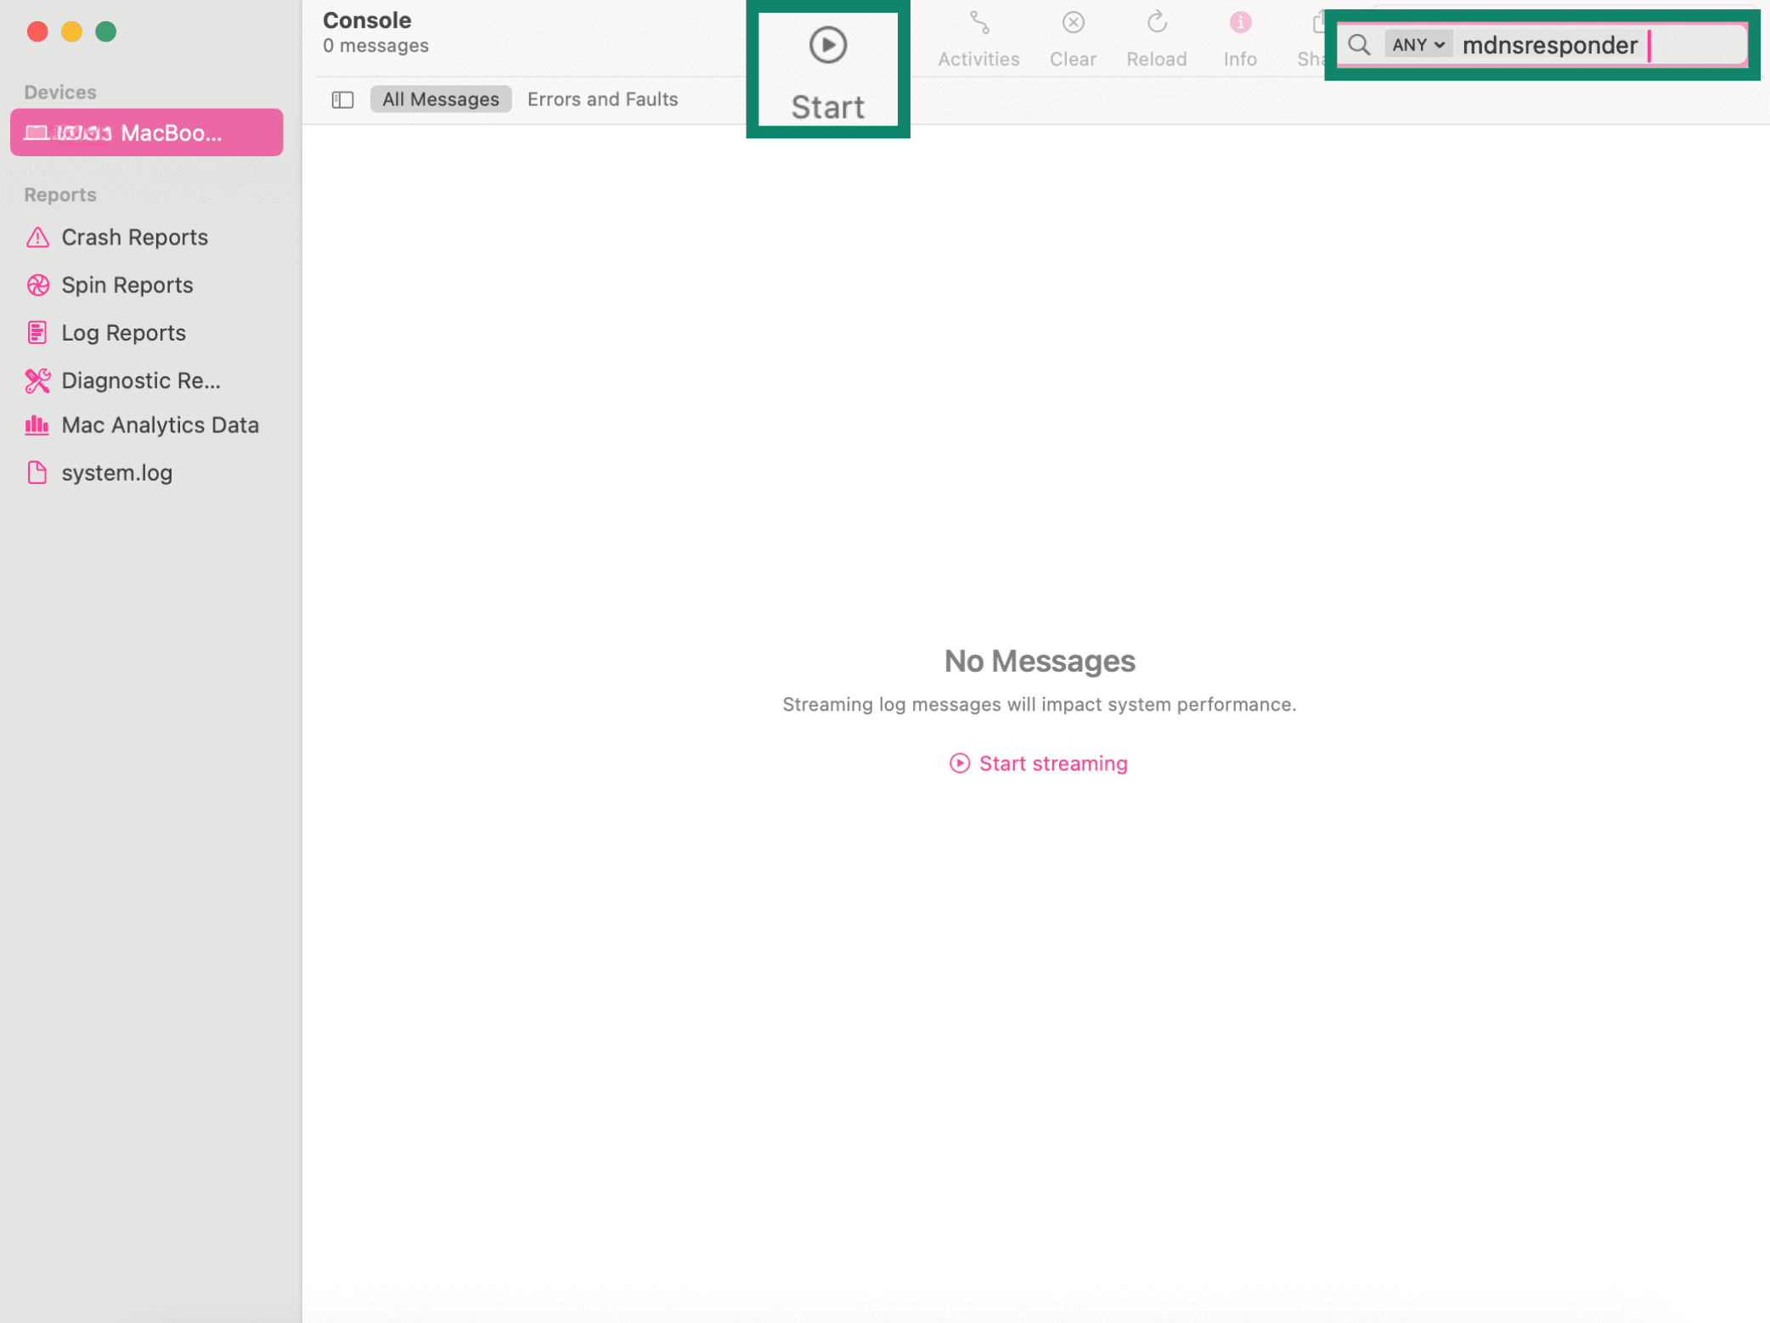Select the All Messages filter tab

pos(440,99)
